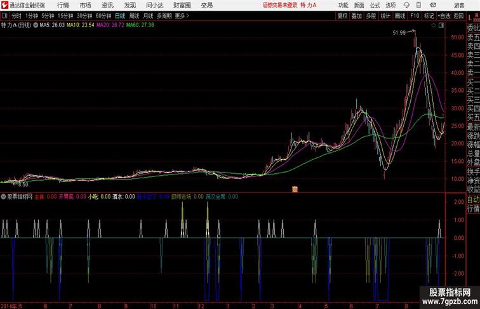This screenshot has height=309, width=480.
Task: Toggle the side panel icon in the top-right corner of the chart
Action: (441, 26)
